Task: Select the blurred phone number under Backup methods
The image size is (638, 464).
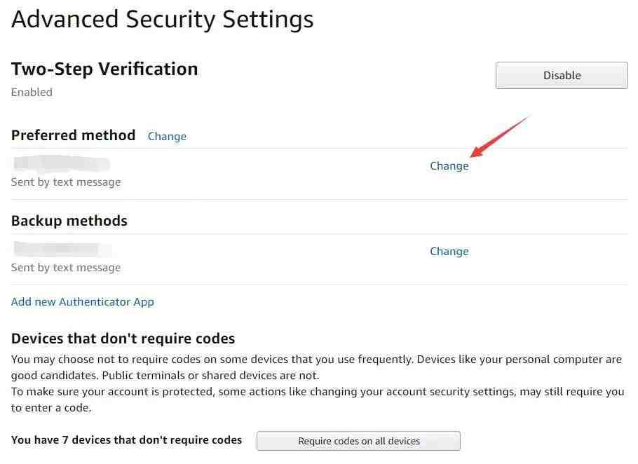Action: (x=62, y=249)
